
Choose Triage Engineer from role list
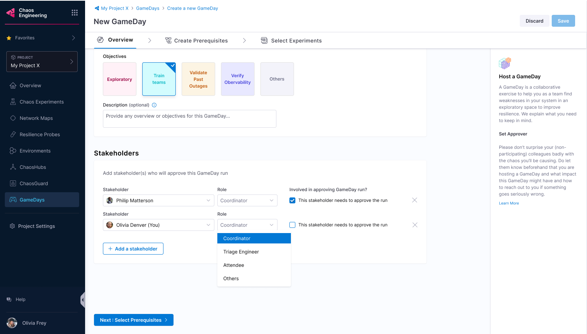241,252
